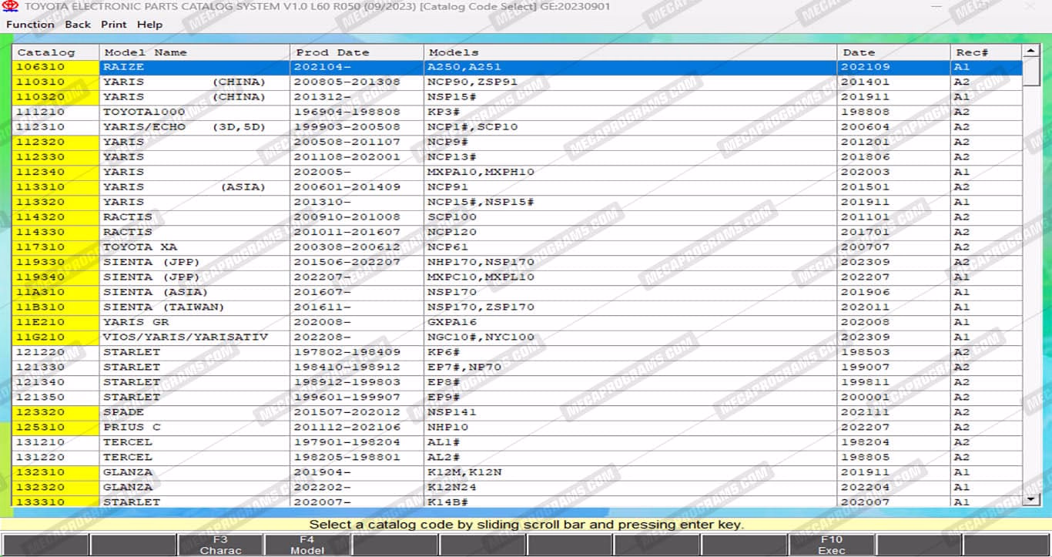The width and height of the screenshot is (1052, 557).
Task: Click the vertical scrollbar thumb
Action: tap(1031, 72)
